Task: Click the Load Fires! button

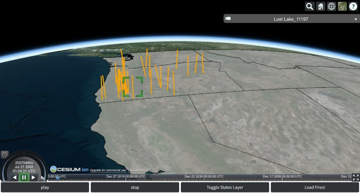Action: pyautogui.click(x=315, y=187)
